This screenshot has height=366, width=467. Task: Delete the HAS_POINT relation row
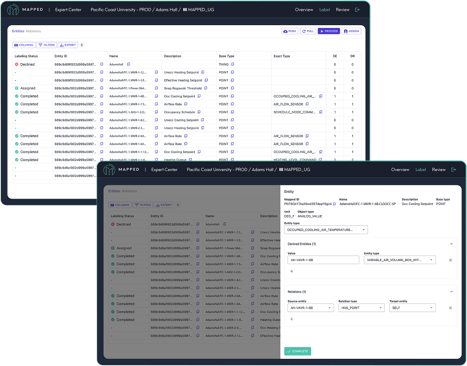pyautogui.click(x=450, y=308)
